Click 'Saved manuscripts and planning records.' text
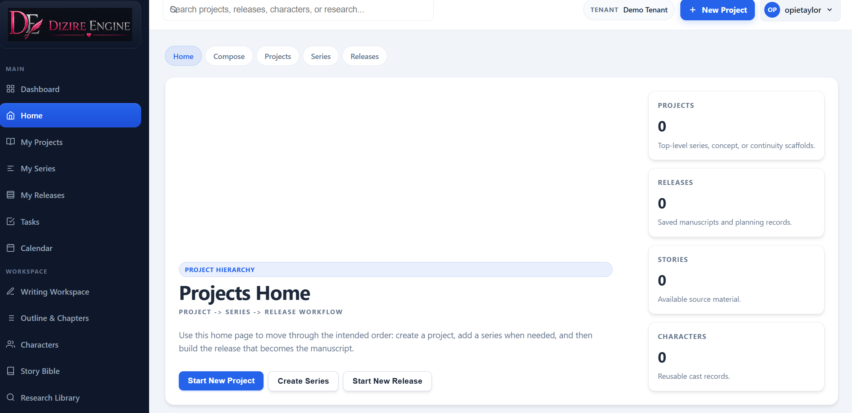Image resolution: width=852 pixels, height=413 pixels. pos(725,222)
